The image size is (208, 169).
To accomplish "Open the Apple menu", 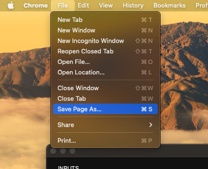I will pos(11,5).
